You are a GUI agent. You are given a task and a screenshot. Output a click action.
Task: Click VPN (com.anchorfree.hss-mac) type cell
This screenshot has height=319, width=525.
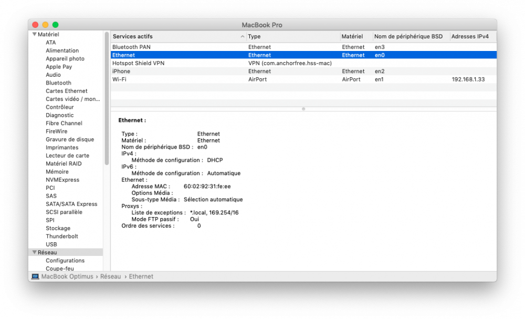pyautogui.click(x=290, y=63)
